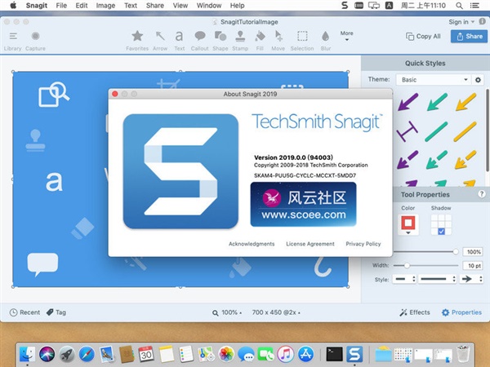Click the Copy All button
This screenshot has width=490, height=367.
(x=423, y=36)
